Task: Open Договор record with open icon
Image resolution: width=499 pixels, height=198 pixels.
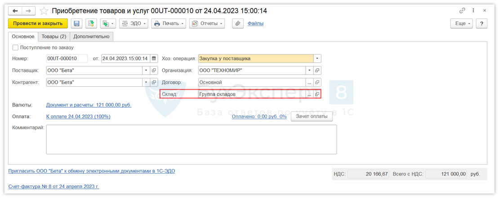Action: pos(317,82)
